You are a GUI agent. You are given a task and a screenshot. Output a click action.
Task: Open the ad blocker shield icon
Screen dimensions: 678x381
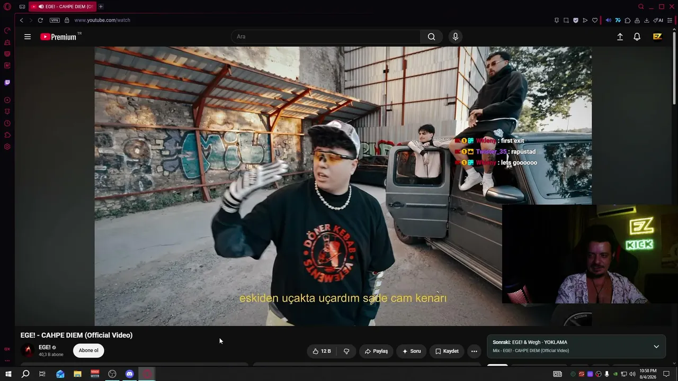[576, 20]
